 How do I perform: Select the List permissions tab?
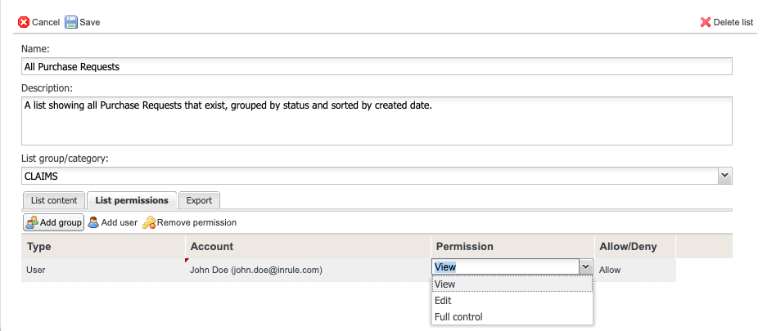pyautogui.click(x=132, y=200)
